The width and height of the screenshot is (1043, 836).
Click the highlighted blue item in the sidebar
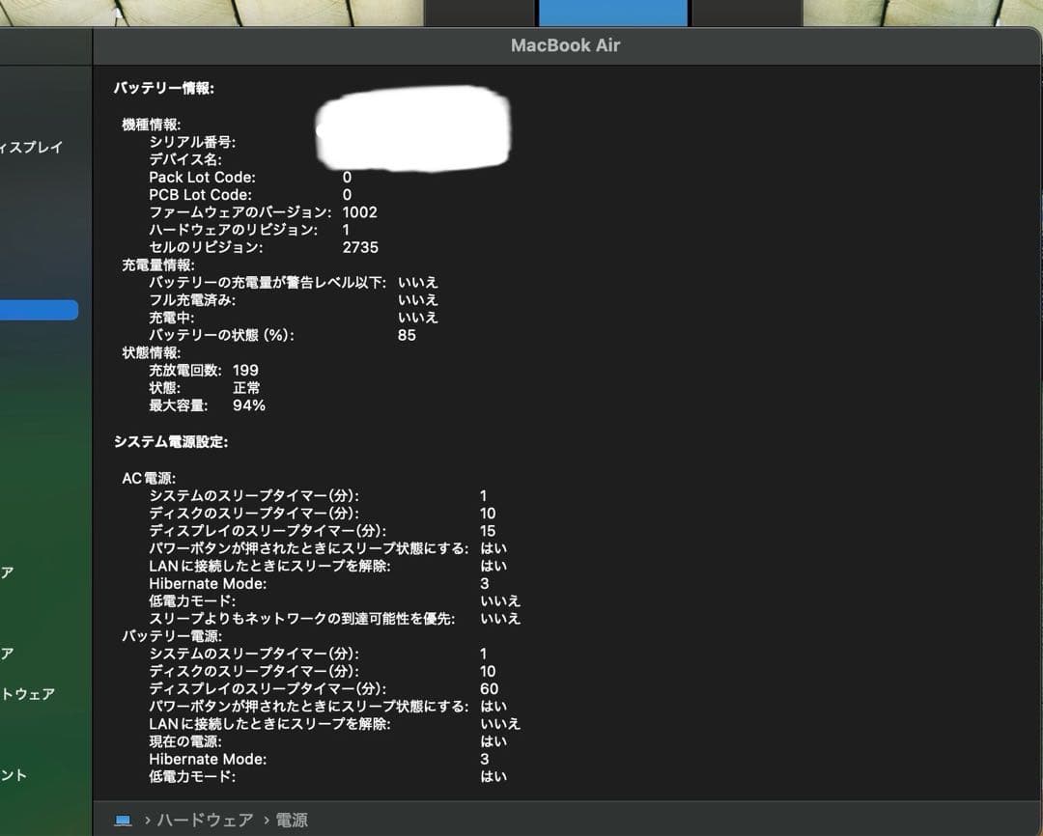point(39,310)
